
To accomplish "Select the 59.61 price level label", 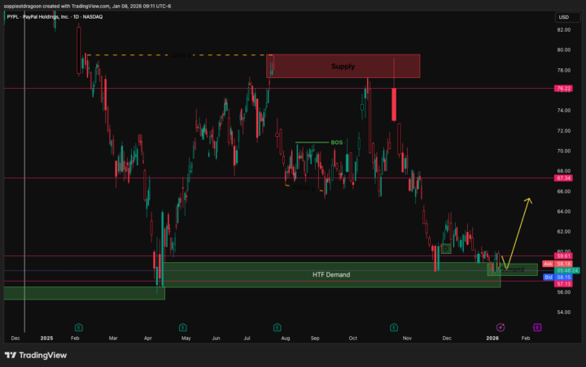I will 563,256.
